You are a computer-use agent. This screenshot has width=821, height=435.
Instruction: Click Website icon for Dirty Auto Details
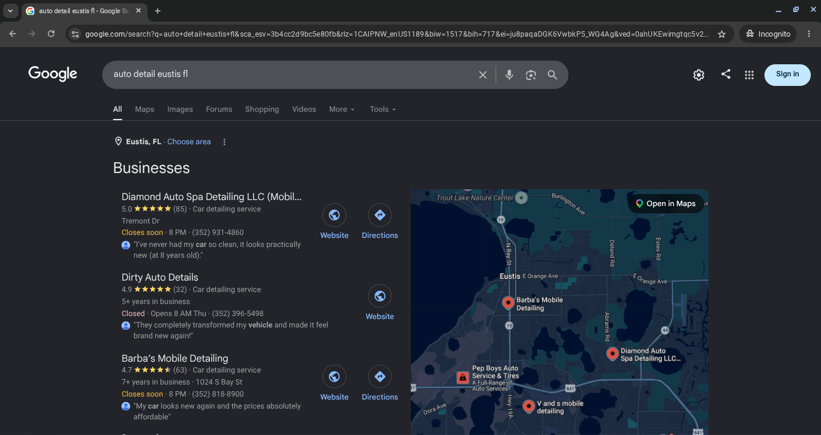click(380, 296)
